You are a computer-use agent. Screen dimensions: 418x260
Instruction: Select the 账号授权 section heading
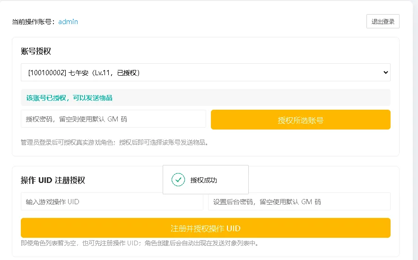[36, 51]
